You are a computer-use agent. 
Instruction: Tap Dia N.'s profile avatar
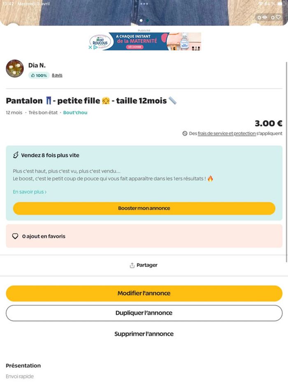(15, 68)
